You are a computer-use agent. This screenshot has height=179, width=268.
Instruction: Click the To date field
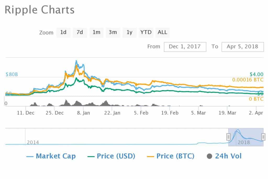(x=242, y=47)
